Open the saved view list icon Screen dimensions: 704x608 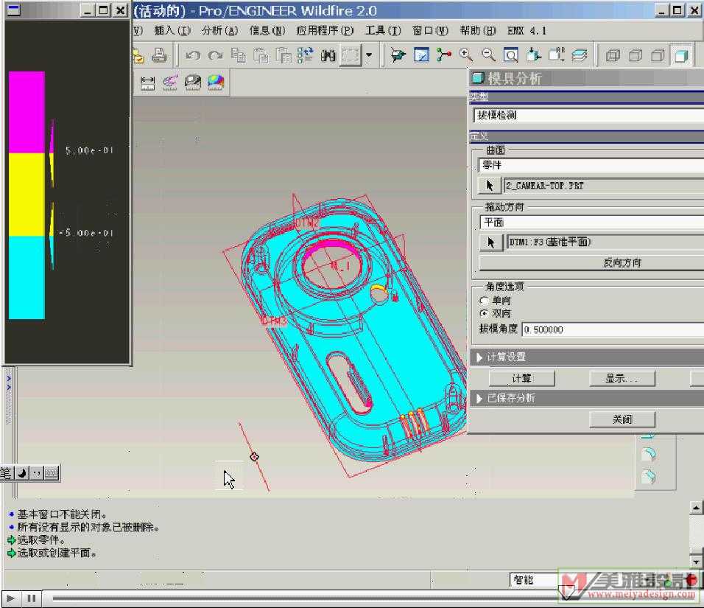click(556, 55)
